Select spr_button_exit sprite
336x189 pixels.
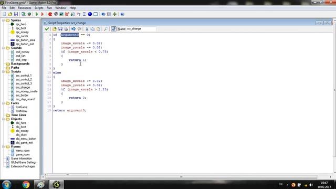(25, 44)
